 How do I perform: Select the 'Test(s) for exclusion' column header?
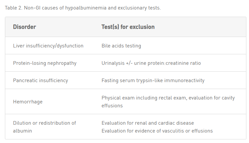(x=128, y=27)
